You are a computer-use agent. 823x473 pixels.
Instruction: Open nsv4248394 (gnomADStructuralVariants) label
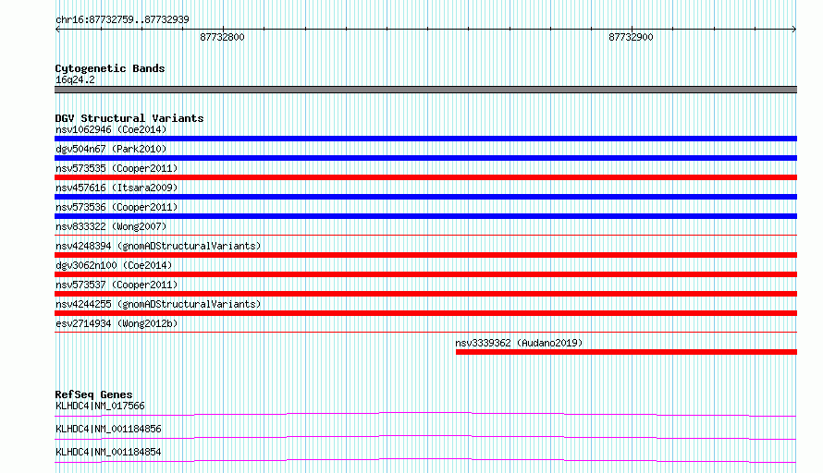(158, 246)
